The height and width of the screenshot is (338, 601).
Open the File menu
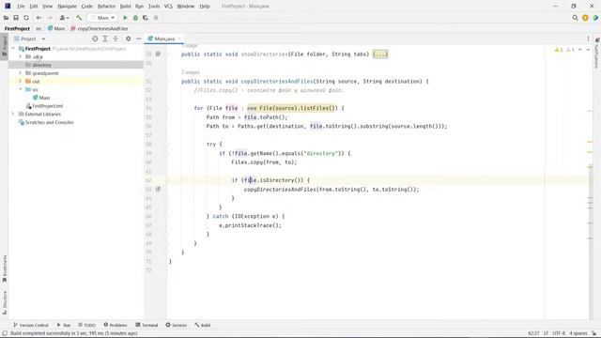click(21, 7)
